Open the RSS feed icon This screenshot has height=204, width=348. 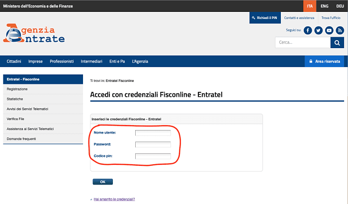[x=340, y=30]
